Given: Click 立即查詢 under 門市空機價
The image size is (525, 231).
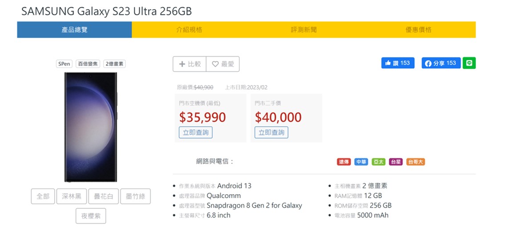Looking at the screenshot, I should tap(196, 132).
